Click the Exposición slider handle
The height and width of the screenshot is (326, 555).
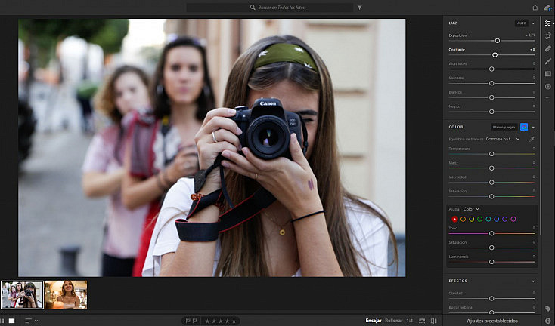click(x=498, y=41)
